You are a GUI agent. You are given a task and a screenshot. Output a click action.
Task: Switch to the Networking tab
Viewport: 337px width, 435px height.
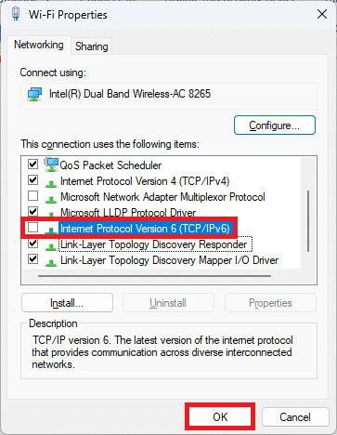(x=39, y=45)
